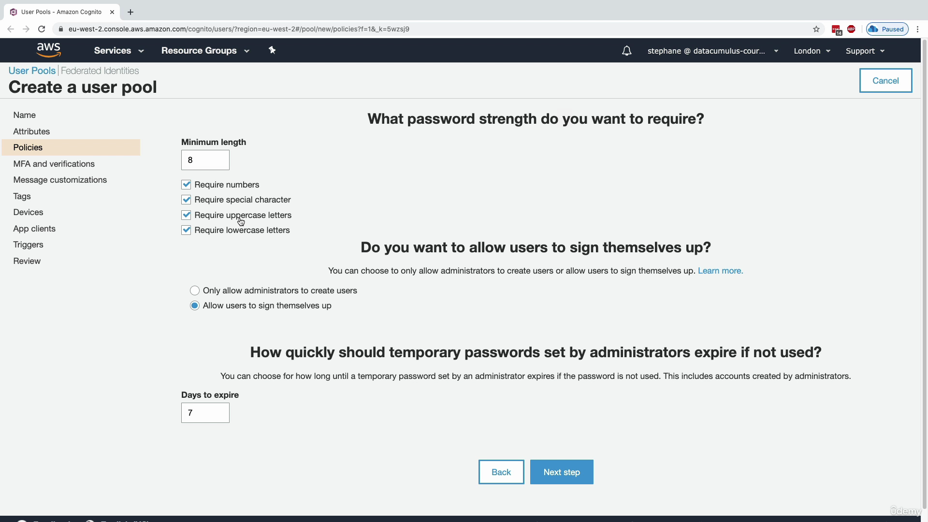Screen dimensions: 928x522
Task: Reload the page with browser refresh icon
Action: [x=42, y=29]
